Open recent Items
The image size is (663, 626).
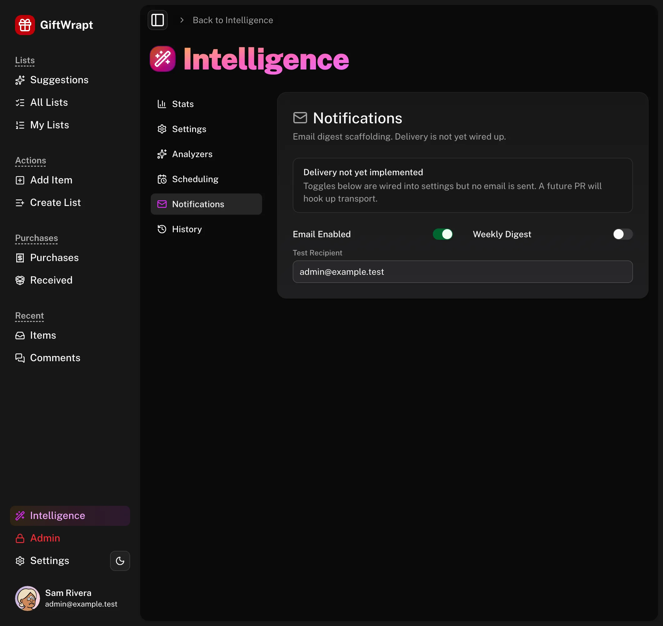coord(70,336)
